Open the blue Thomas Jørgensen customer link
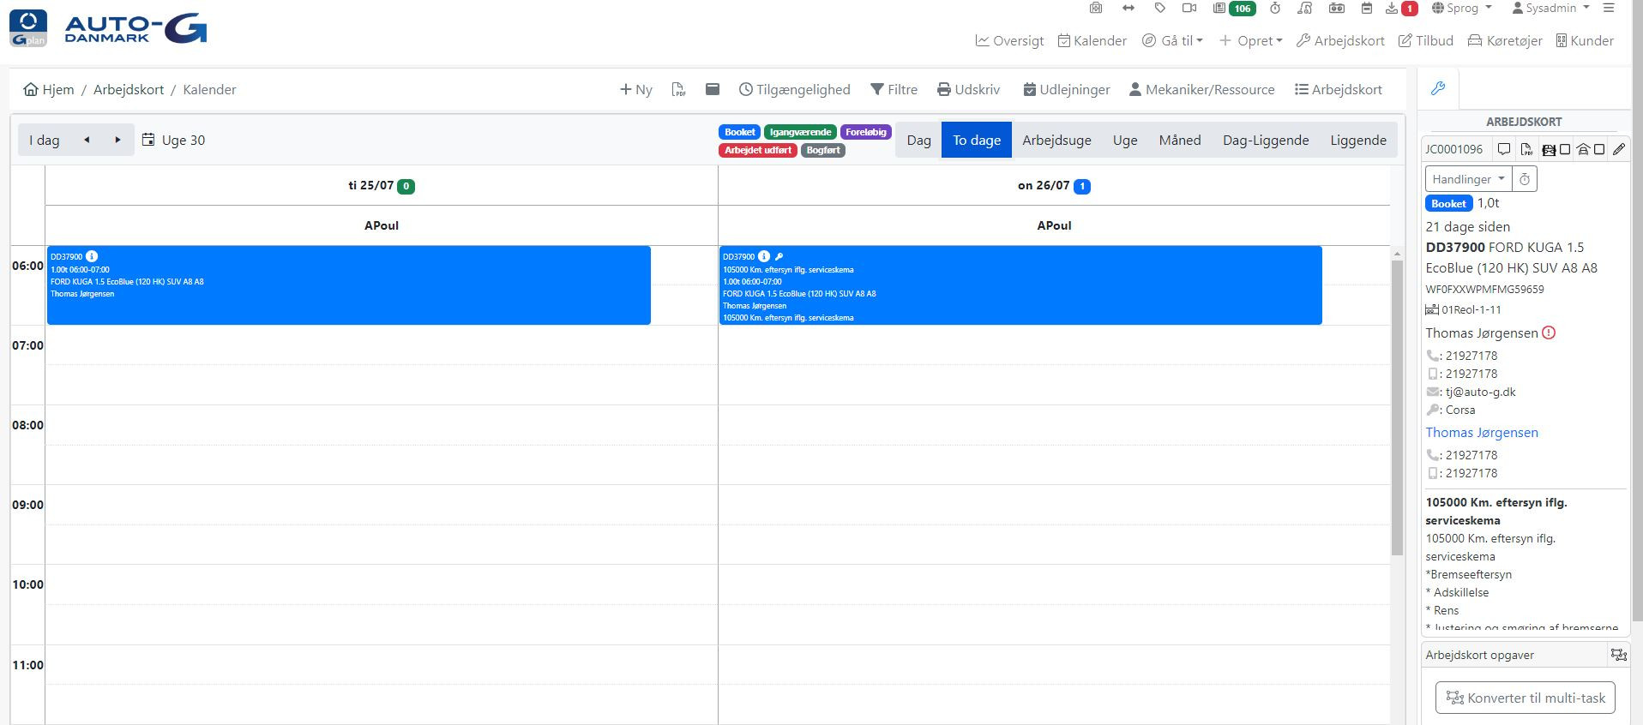The image size is (1643, 725). point(1482,433)
